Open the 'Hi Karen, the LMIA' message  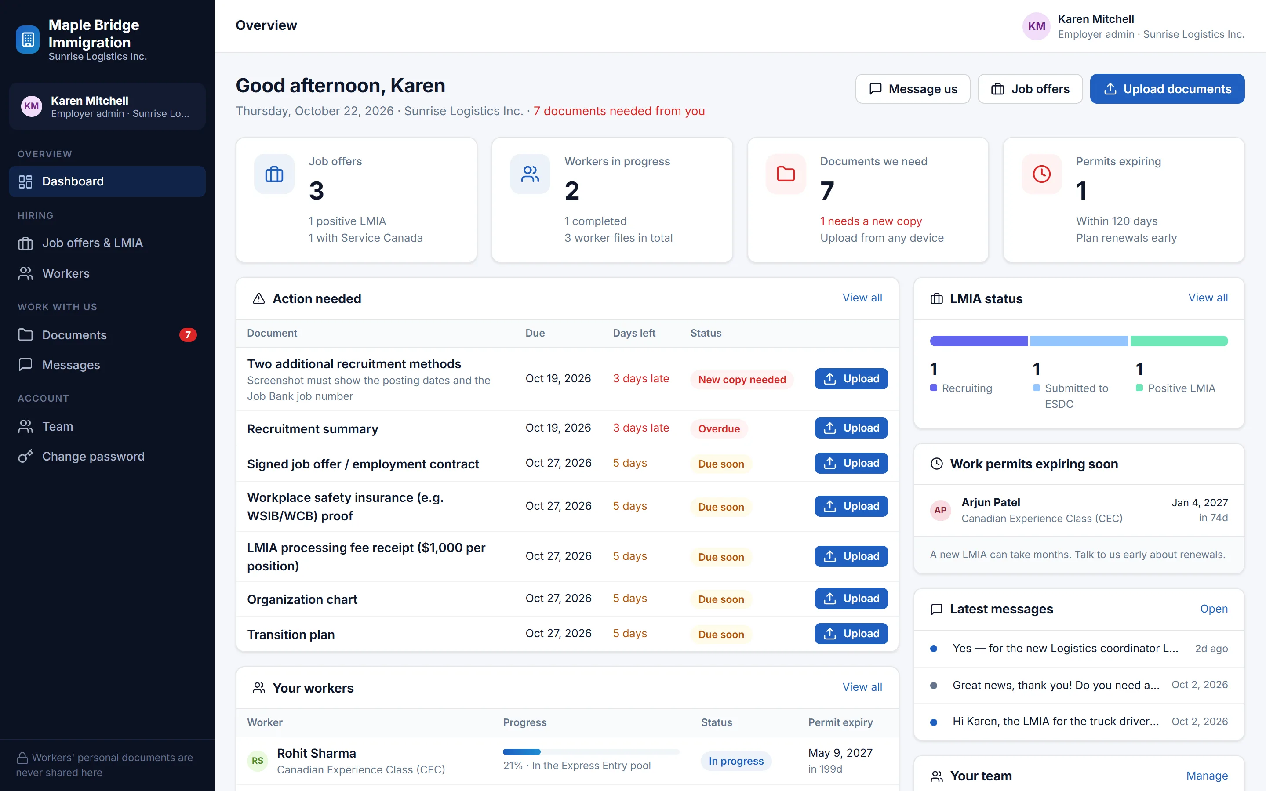[x=1079, y=722]
